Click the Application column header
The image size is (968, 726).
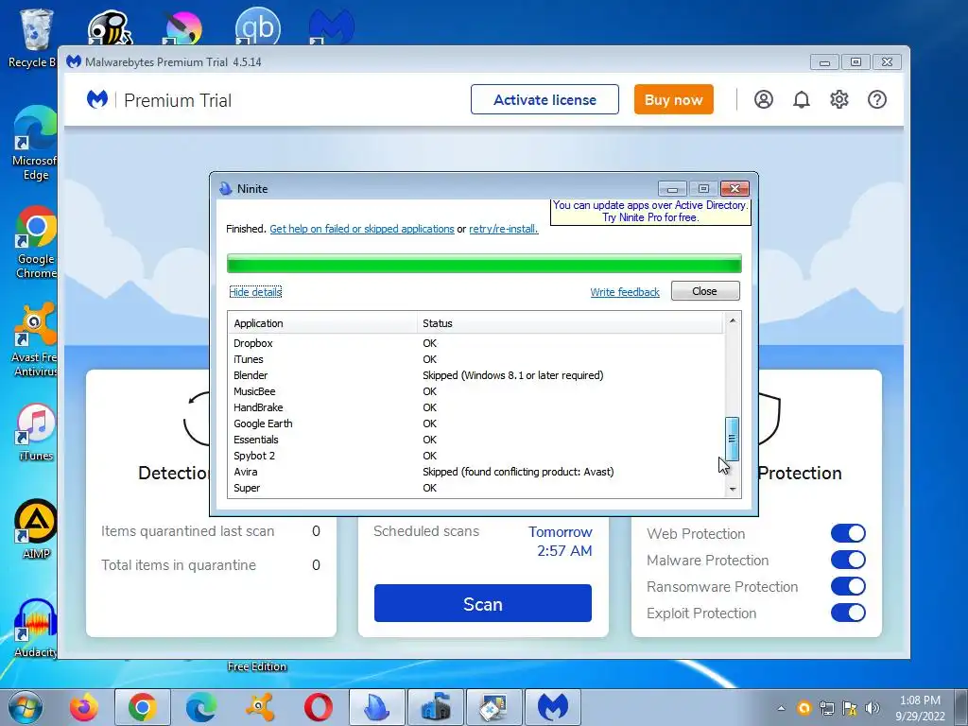tap(323, 323)
